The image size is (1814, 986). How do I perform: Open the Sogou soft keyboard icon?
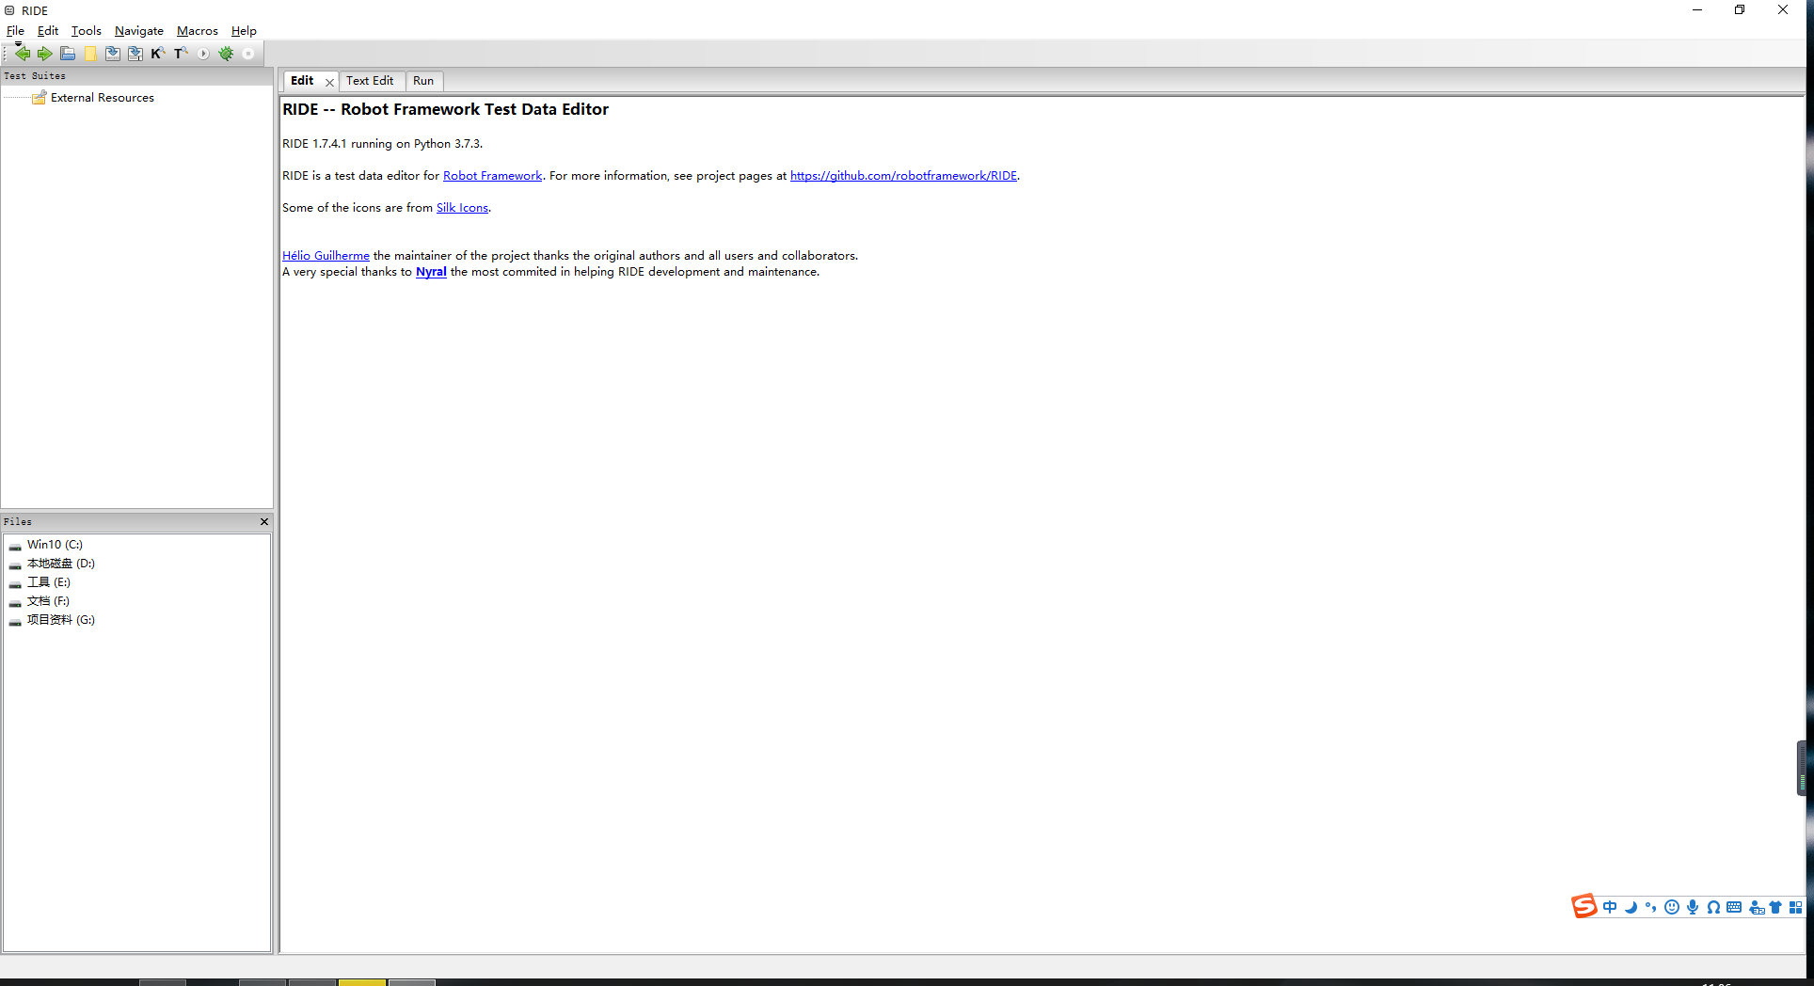tap(1734, 907)
